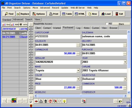Screen dimensions: 132x108
Task: Open the Record menu
Action: (55, 8)
